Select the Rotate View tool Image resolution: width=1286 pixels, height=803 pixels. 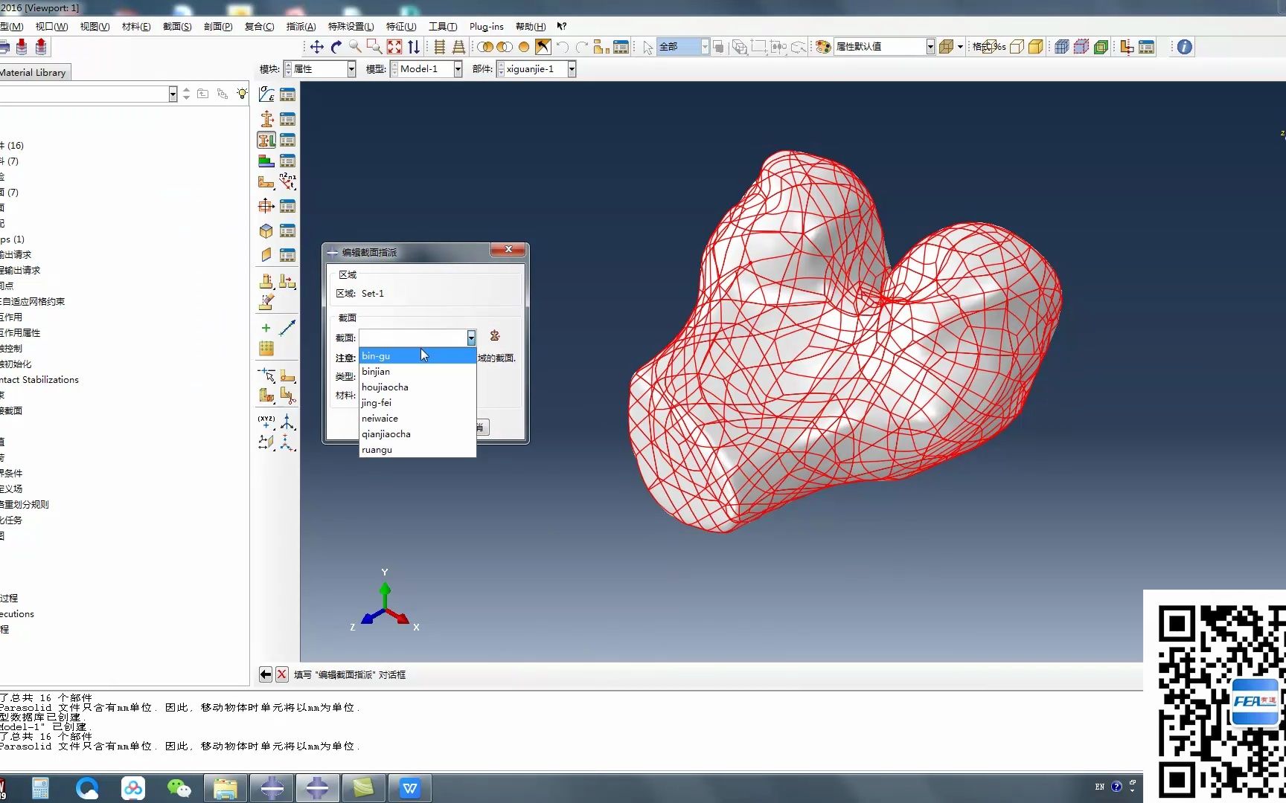click(x=336, y=47)
